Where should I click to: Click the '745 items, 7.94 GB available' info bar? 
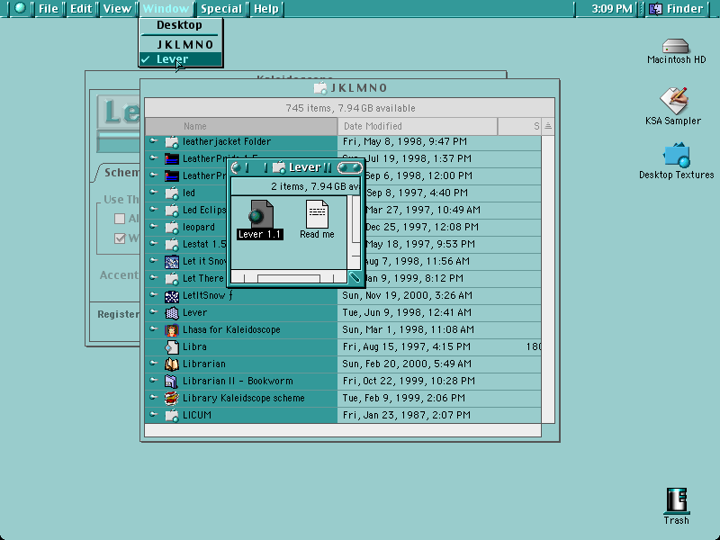(350, 108)
